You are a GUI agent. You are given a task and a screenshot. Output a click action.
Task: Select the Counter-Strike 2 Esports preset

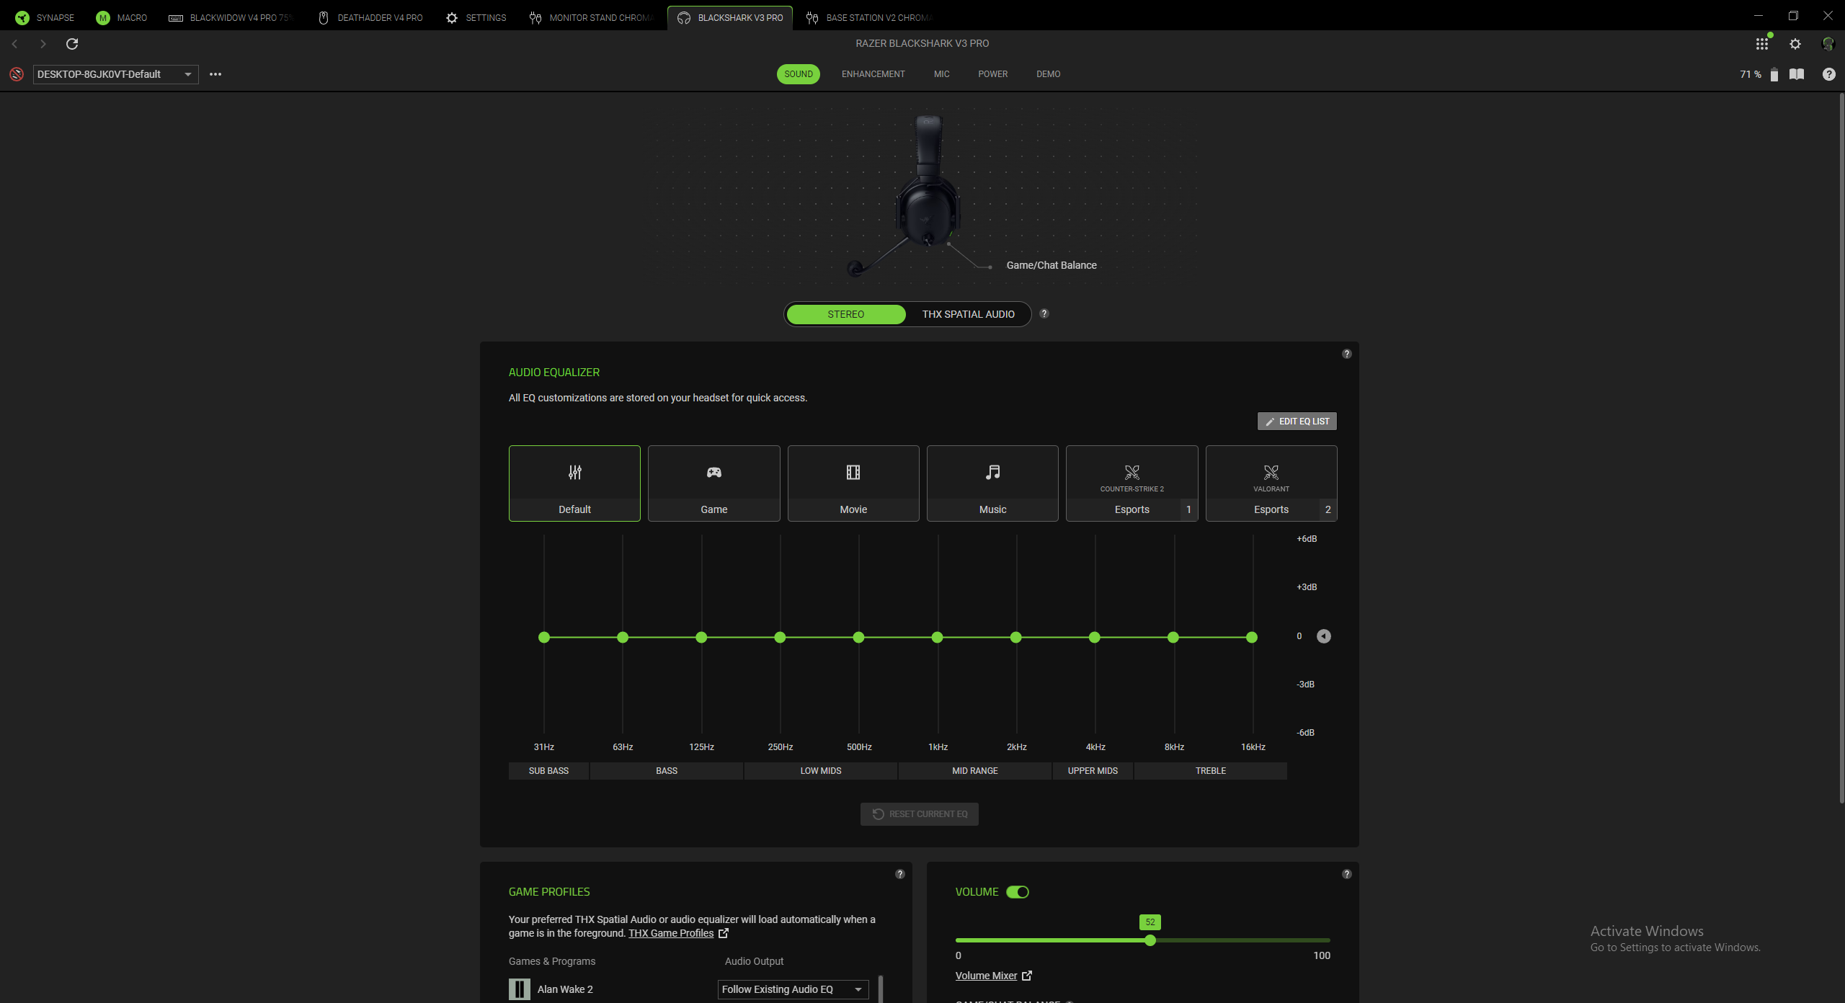[1132, 483]
